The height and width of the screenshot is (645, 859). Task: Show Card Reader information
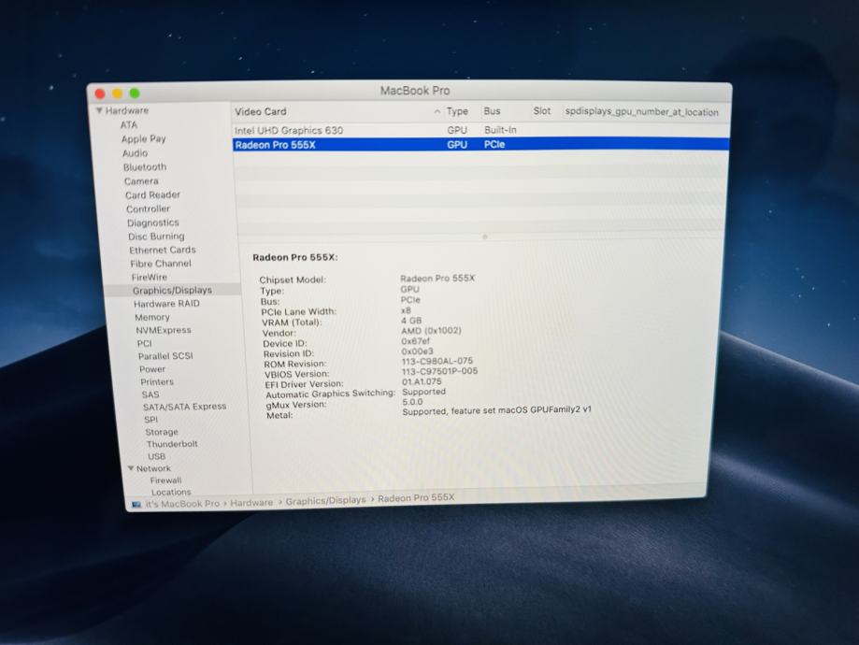point(152,194)
